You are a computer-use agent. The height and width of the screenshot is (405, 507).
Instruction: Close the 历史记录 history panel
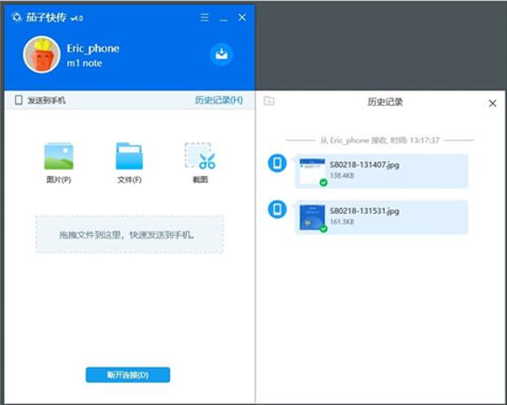(493, 103)
